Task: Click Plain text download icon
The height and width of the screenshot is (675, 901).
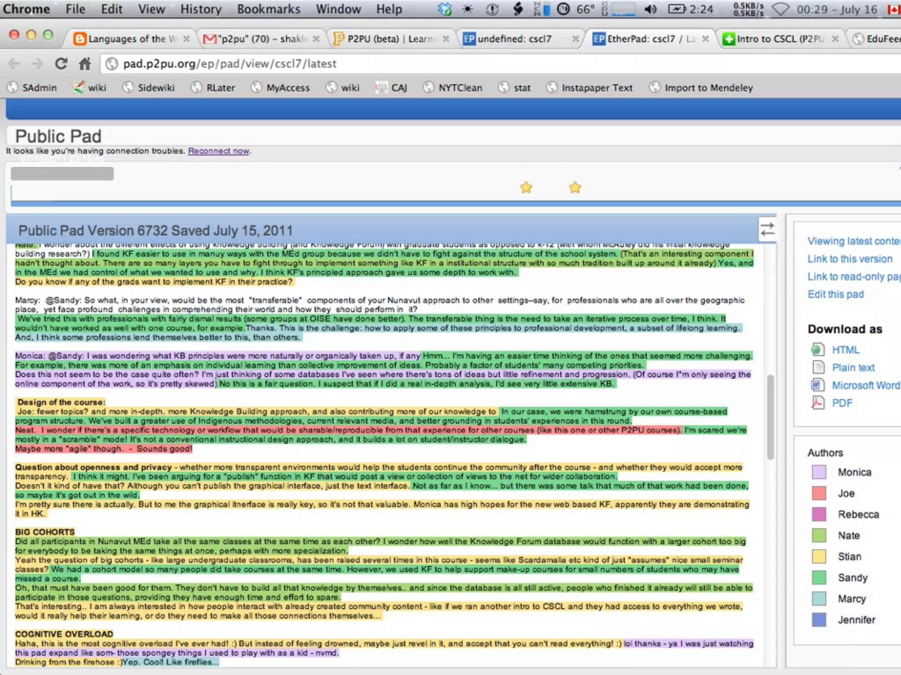Action: click(x=817, y=367)
